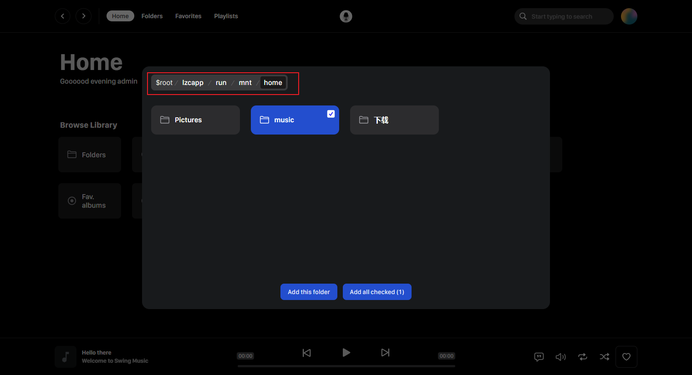Select the home breadcrumb segment
Image resolution: width=692 pixels, height=375 pixels.
click(273, 83)
